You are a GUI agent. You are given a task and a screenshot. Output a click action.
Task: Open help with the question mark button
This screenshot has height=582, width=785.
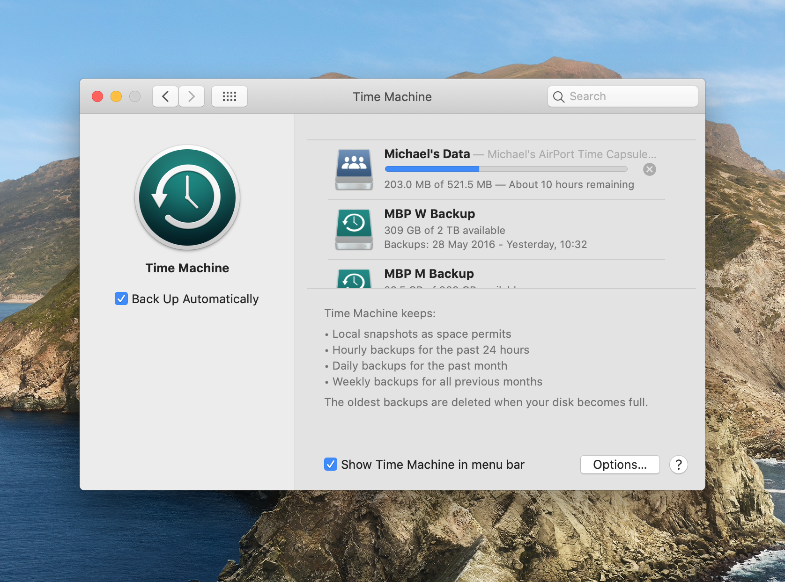(678, 465)
